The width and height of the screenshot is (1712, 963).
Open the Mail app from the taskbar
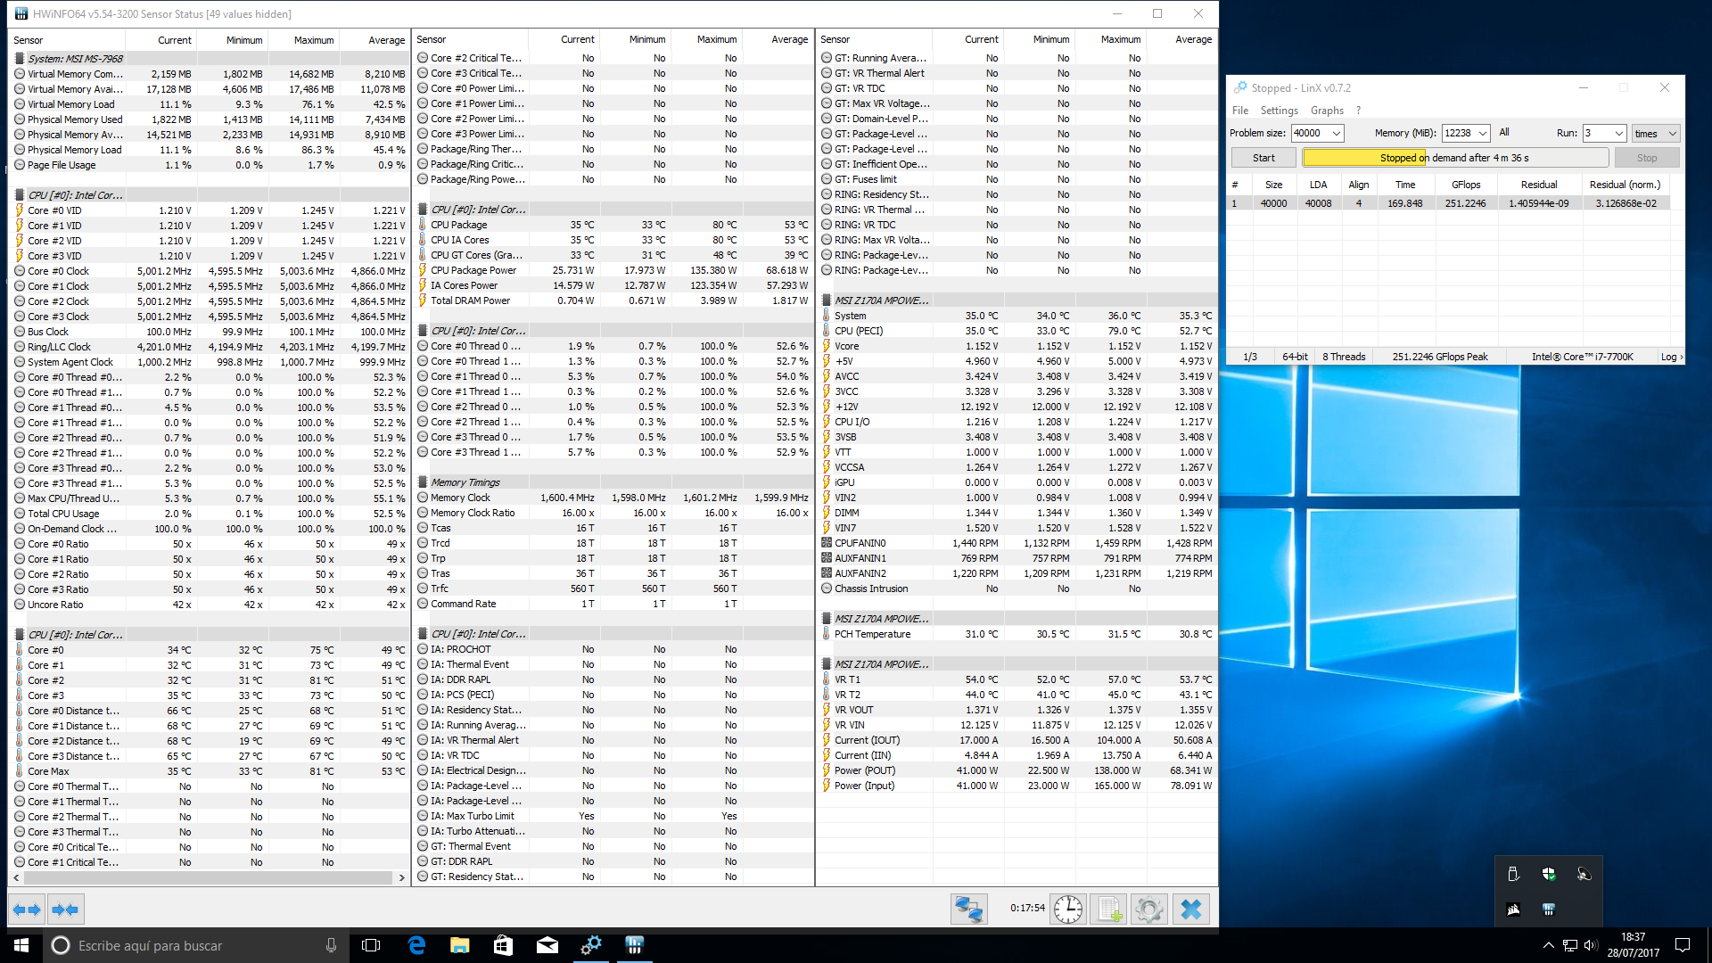click(x=547, y=945)
